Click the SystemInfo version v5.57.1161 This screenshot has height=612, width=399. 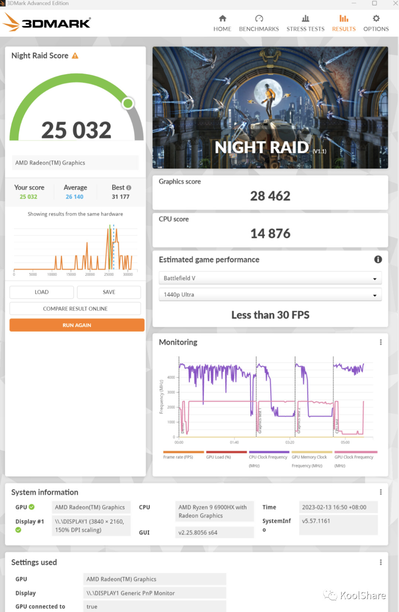pyautogui.click(x=338, y=525)
